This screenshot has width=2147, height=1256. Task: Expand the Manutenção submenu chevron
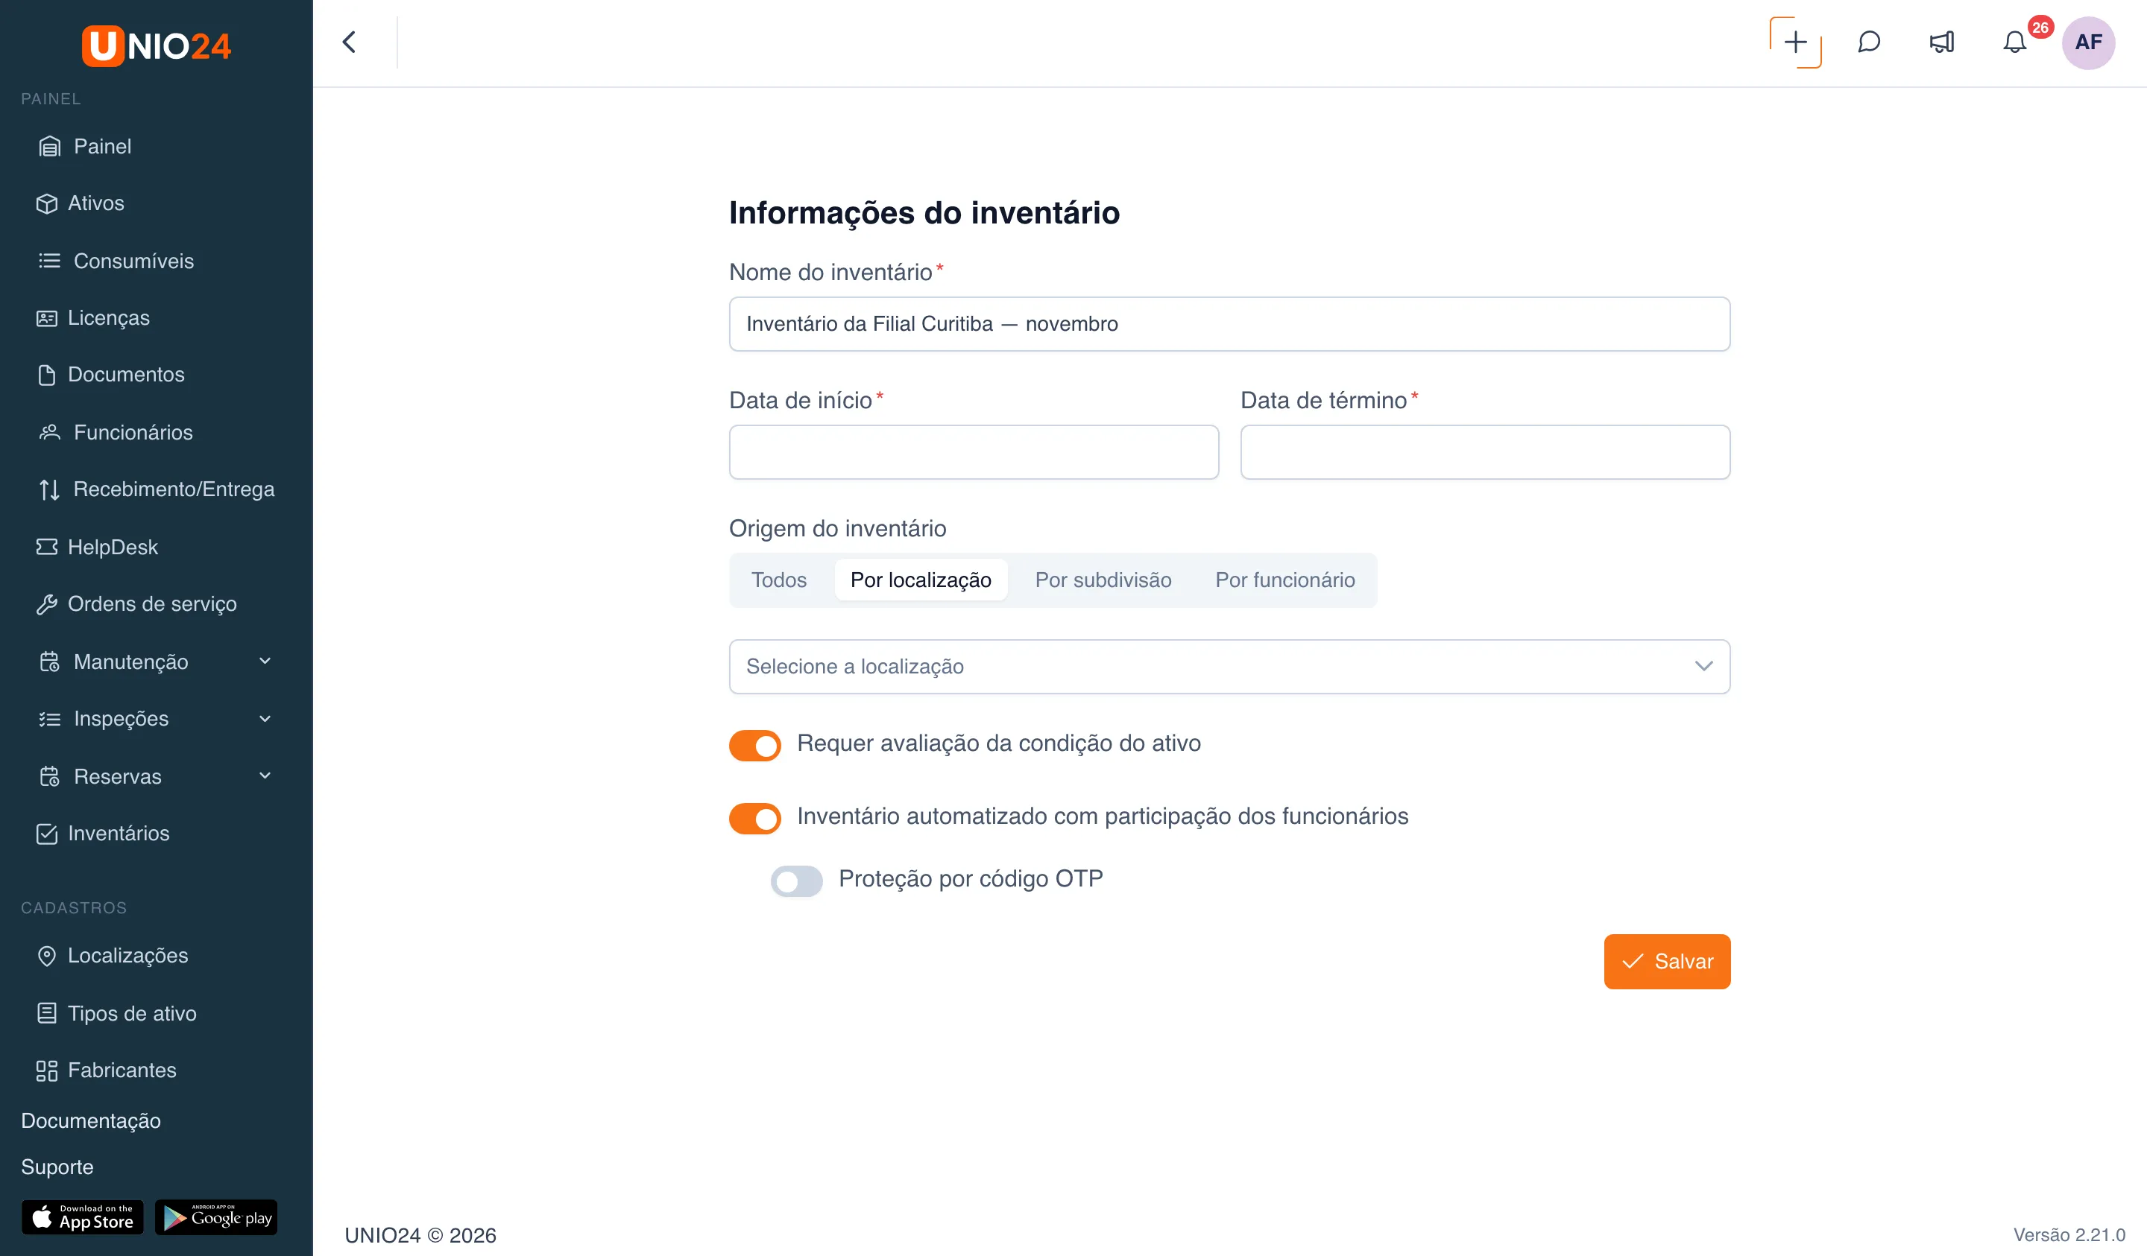coord(265,662)
